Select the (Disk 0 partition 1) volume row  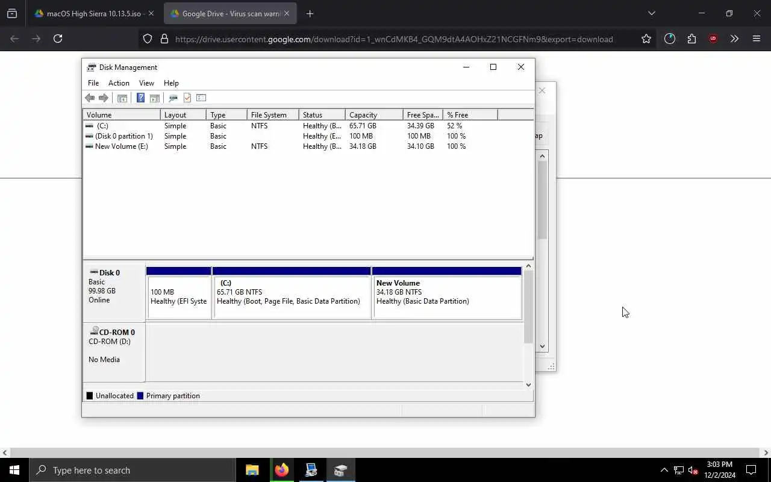pos(308,136)
